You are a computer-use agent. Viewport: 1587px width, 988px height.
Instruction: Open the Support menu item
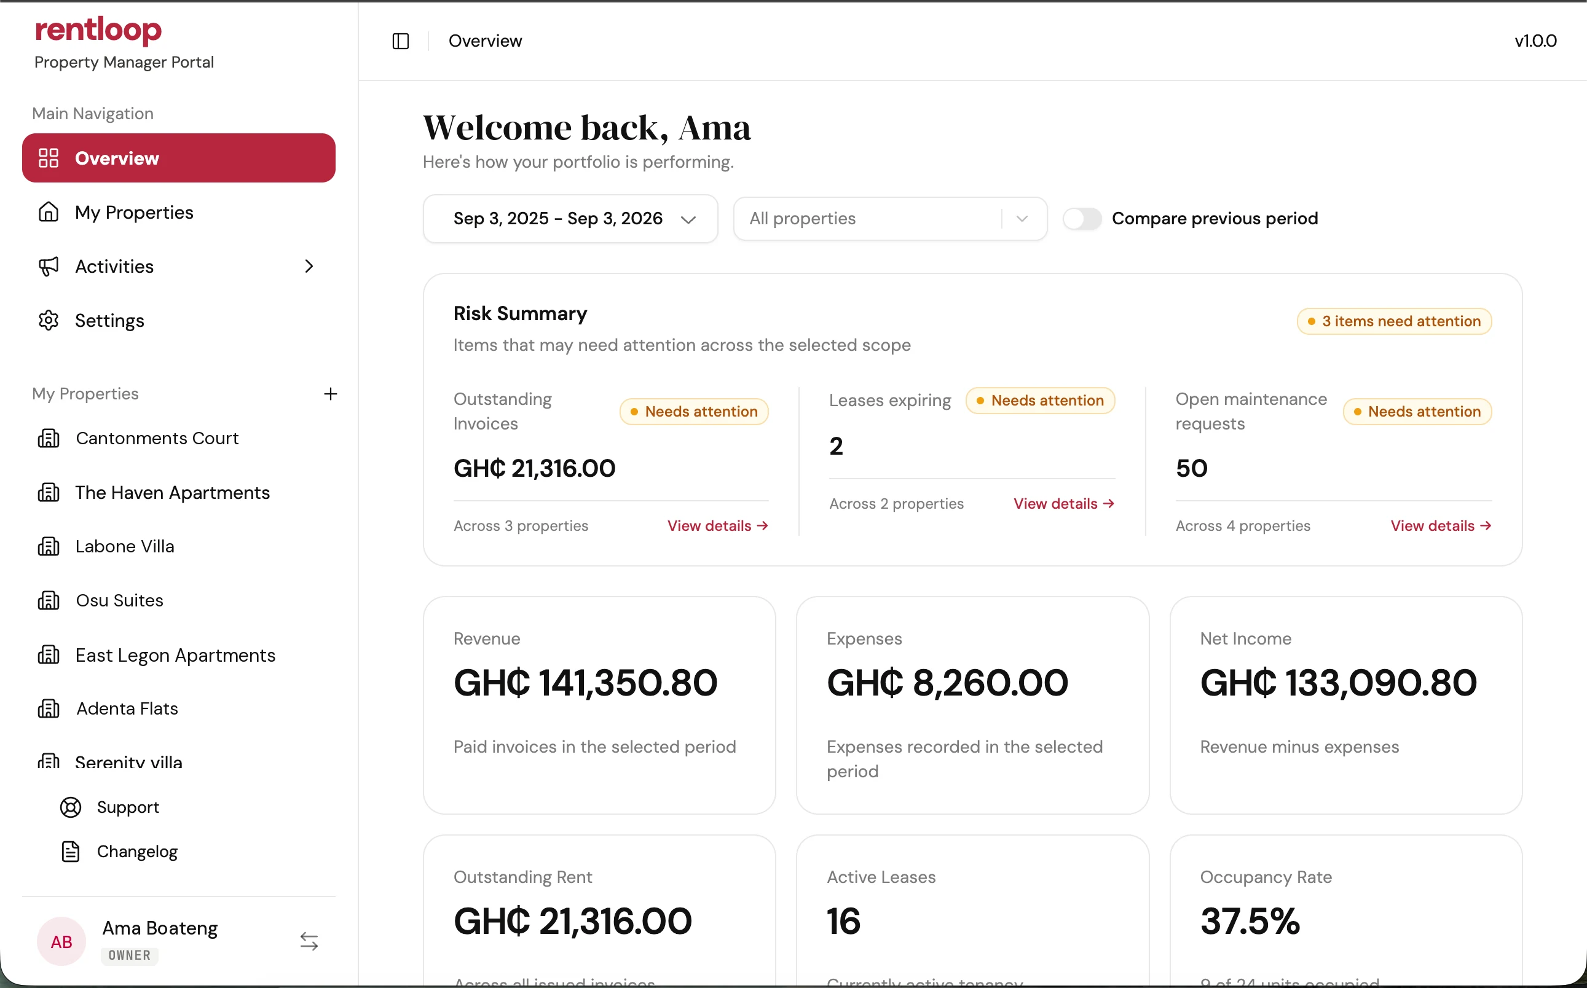pyautogui.click(x=127, y=807)
